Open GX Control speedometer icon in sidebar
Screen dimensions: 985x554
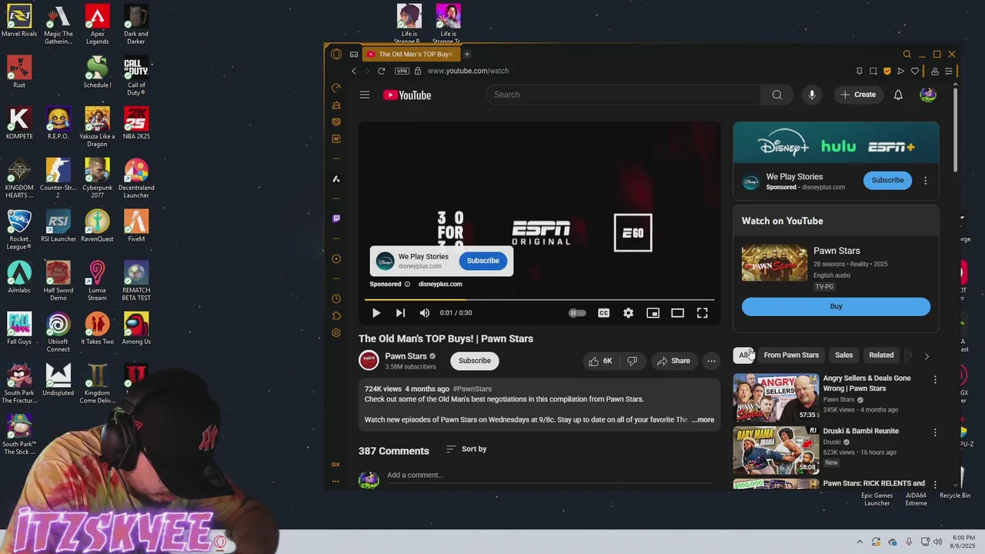(336, 88)
